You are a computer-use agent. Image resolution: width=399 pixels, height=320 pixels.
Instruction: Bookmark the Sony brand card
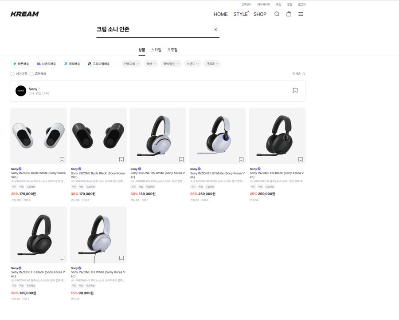pos(295,90)
